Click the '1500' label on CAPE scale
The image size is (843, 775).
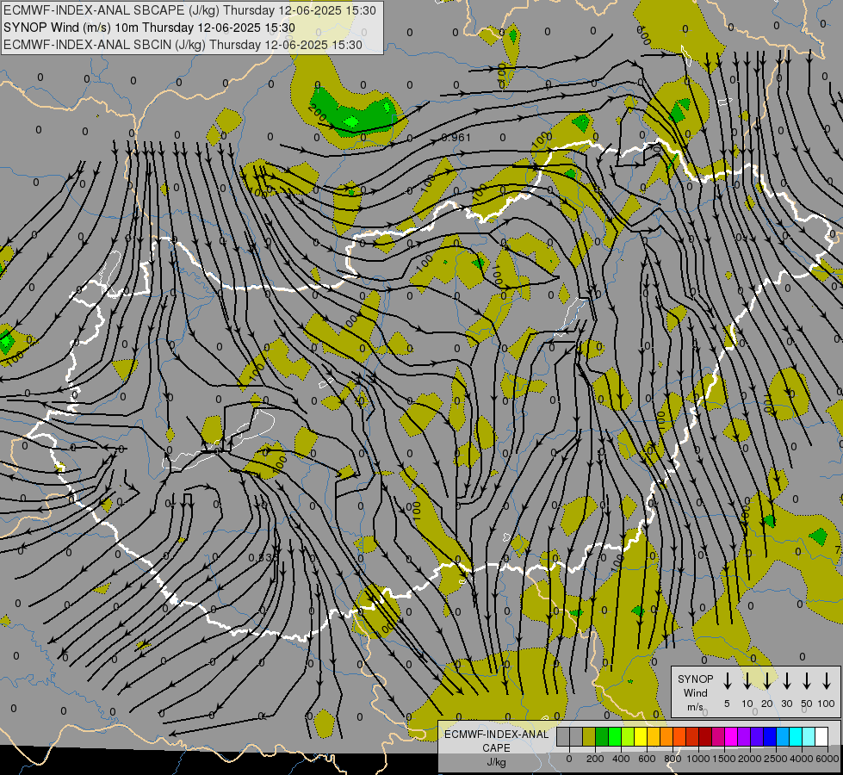(x=724, y=759)
